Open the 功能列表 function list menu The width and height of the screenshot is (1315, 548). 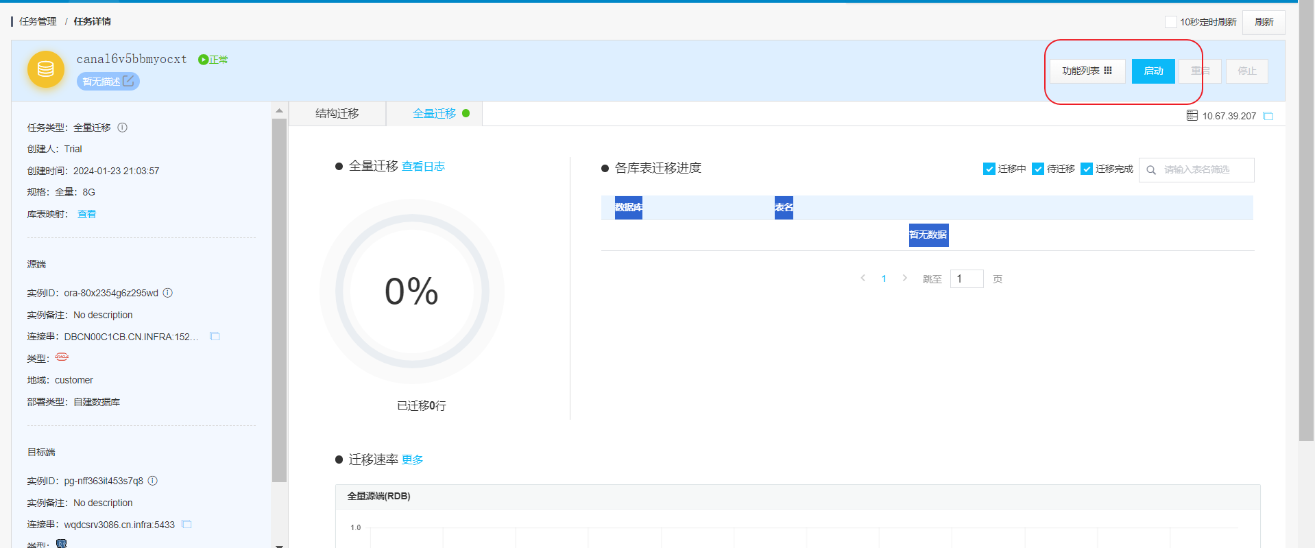(x=1087, y=71)
